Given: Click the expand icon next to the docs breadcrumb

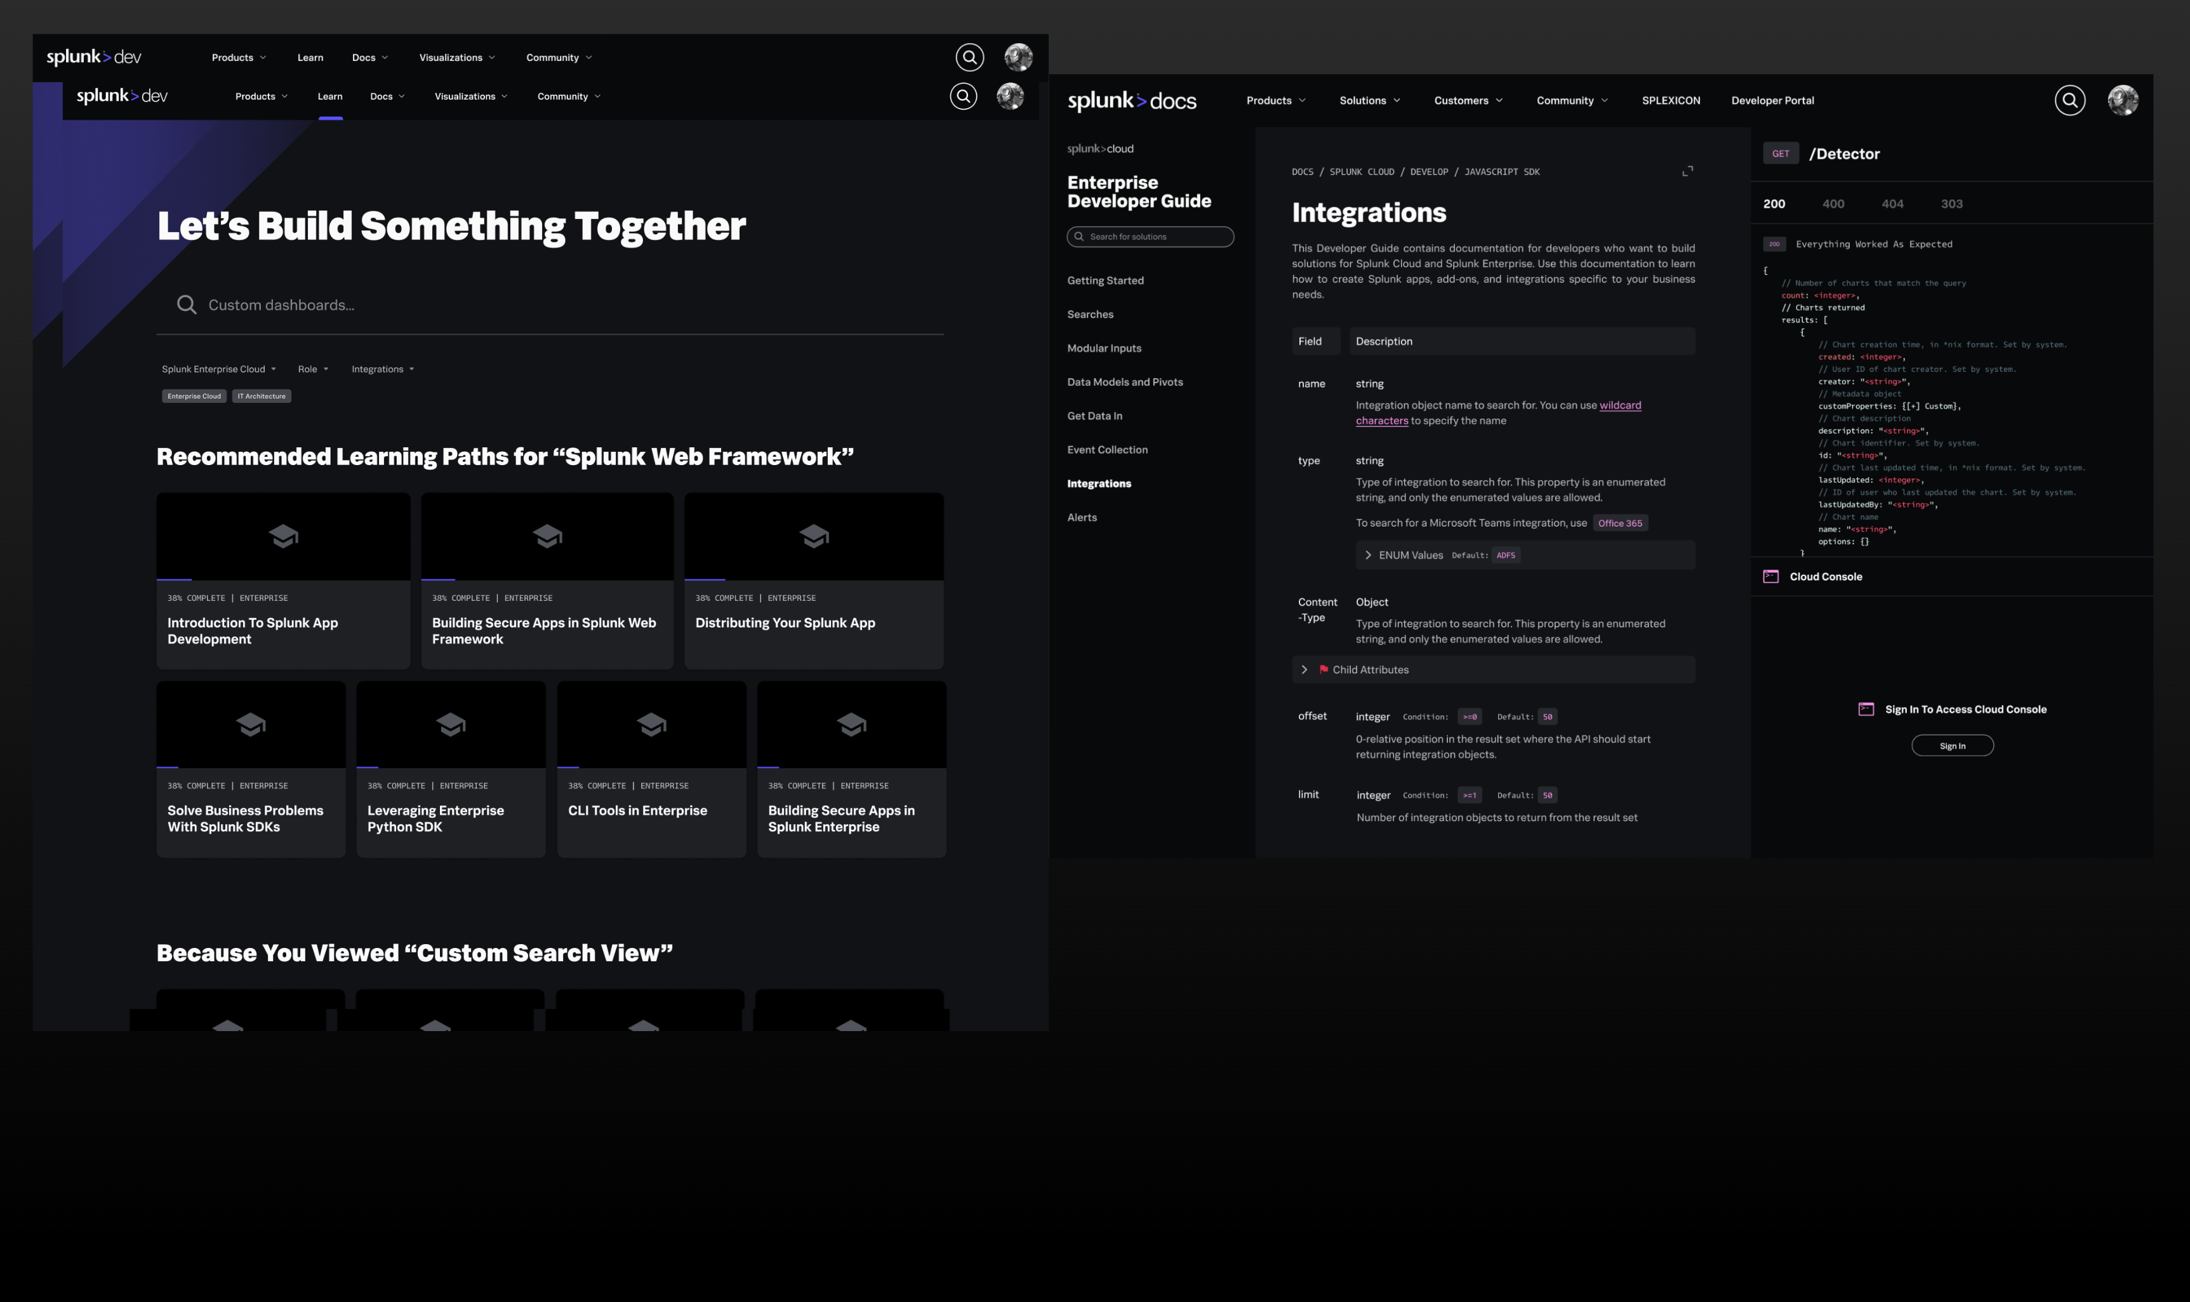Looking at the screenshot, I should click(1687, 171).
